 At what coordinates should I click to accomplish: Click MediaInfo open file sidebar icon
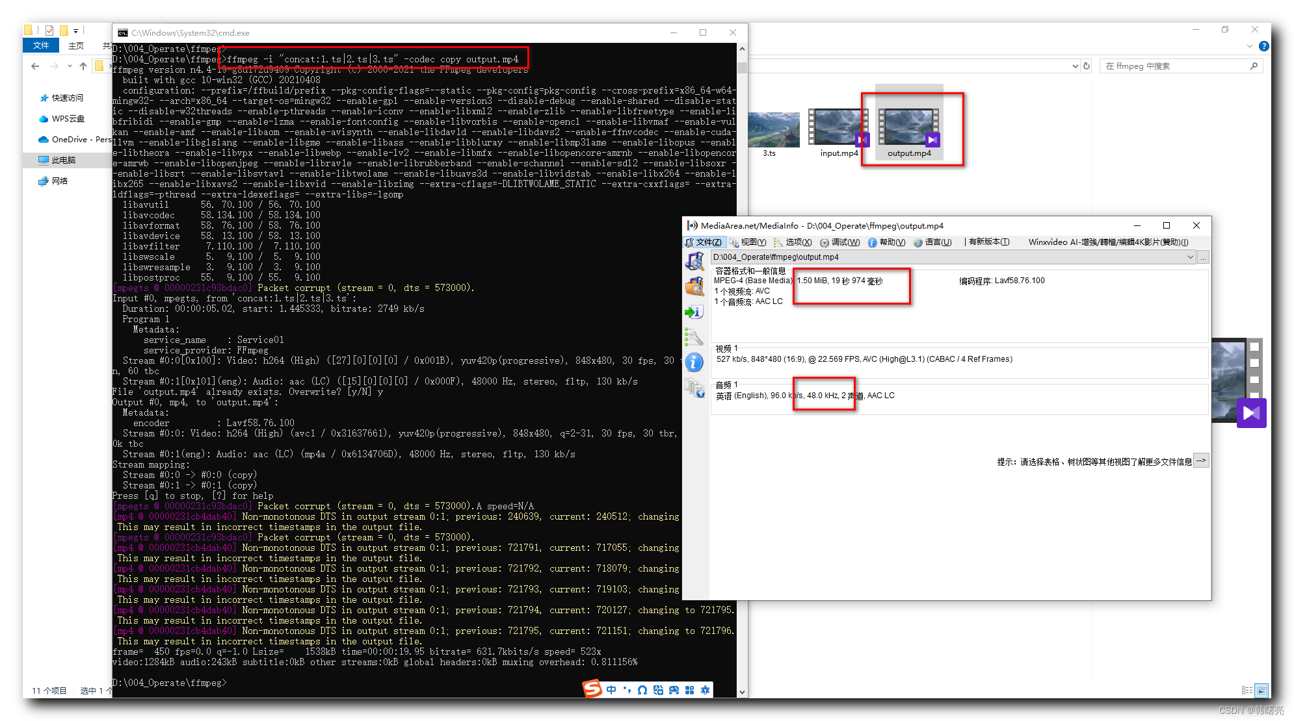[x=694, y=261]
